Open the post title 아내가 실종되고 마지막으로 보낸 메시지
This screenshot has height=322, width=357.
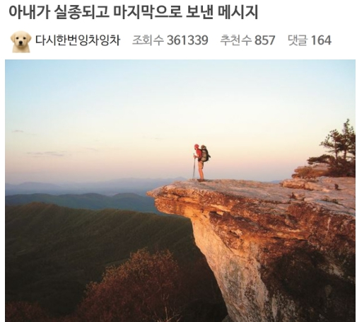(x=134, y=12)
